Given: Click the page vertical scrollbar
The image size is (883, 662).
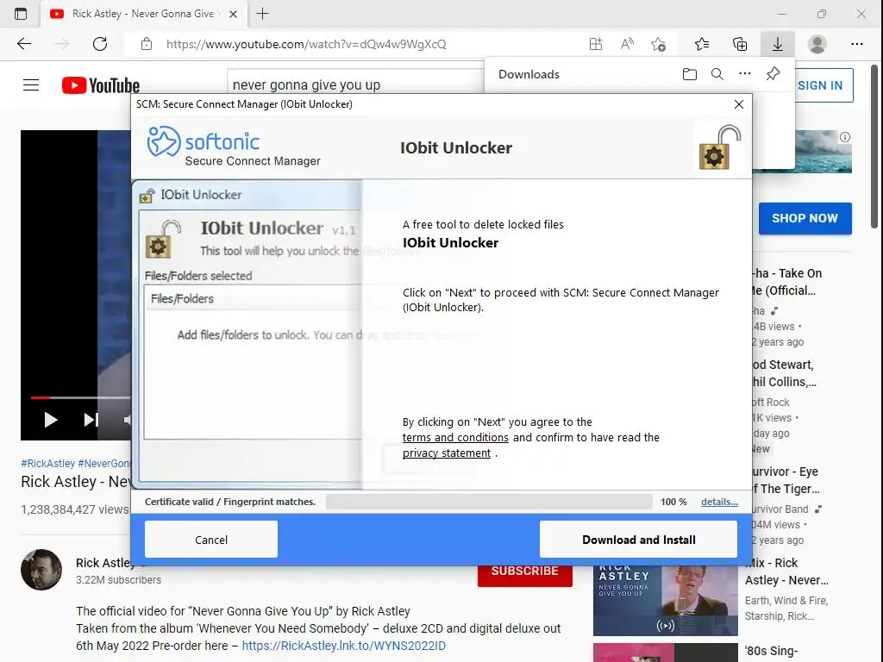Looking at the screenshot, I should (874, 147).
